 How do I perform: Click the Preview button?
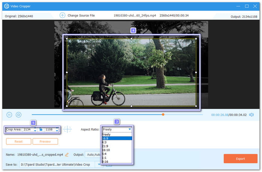pyautogui.click(x=45, y=141)
